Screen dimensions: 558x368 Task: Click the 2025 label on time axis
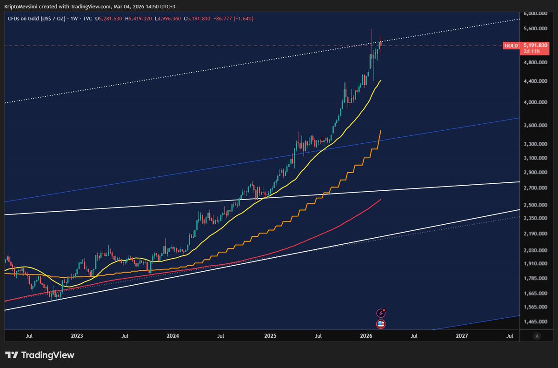[270, 335]
